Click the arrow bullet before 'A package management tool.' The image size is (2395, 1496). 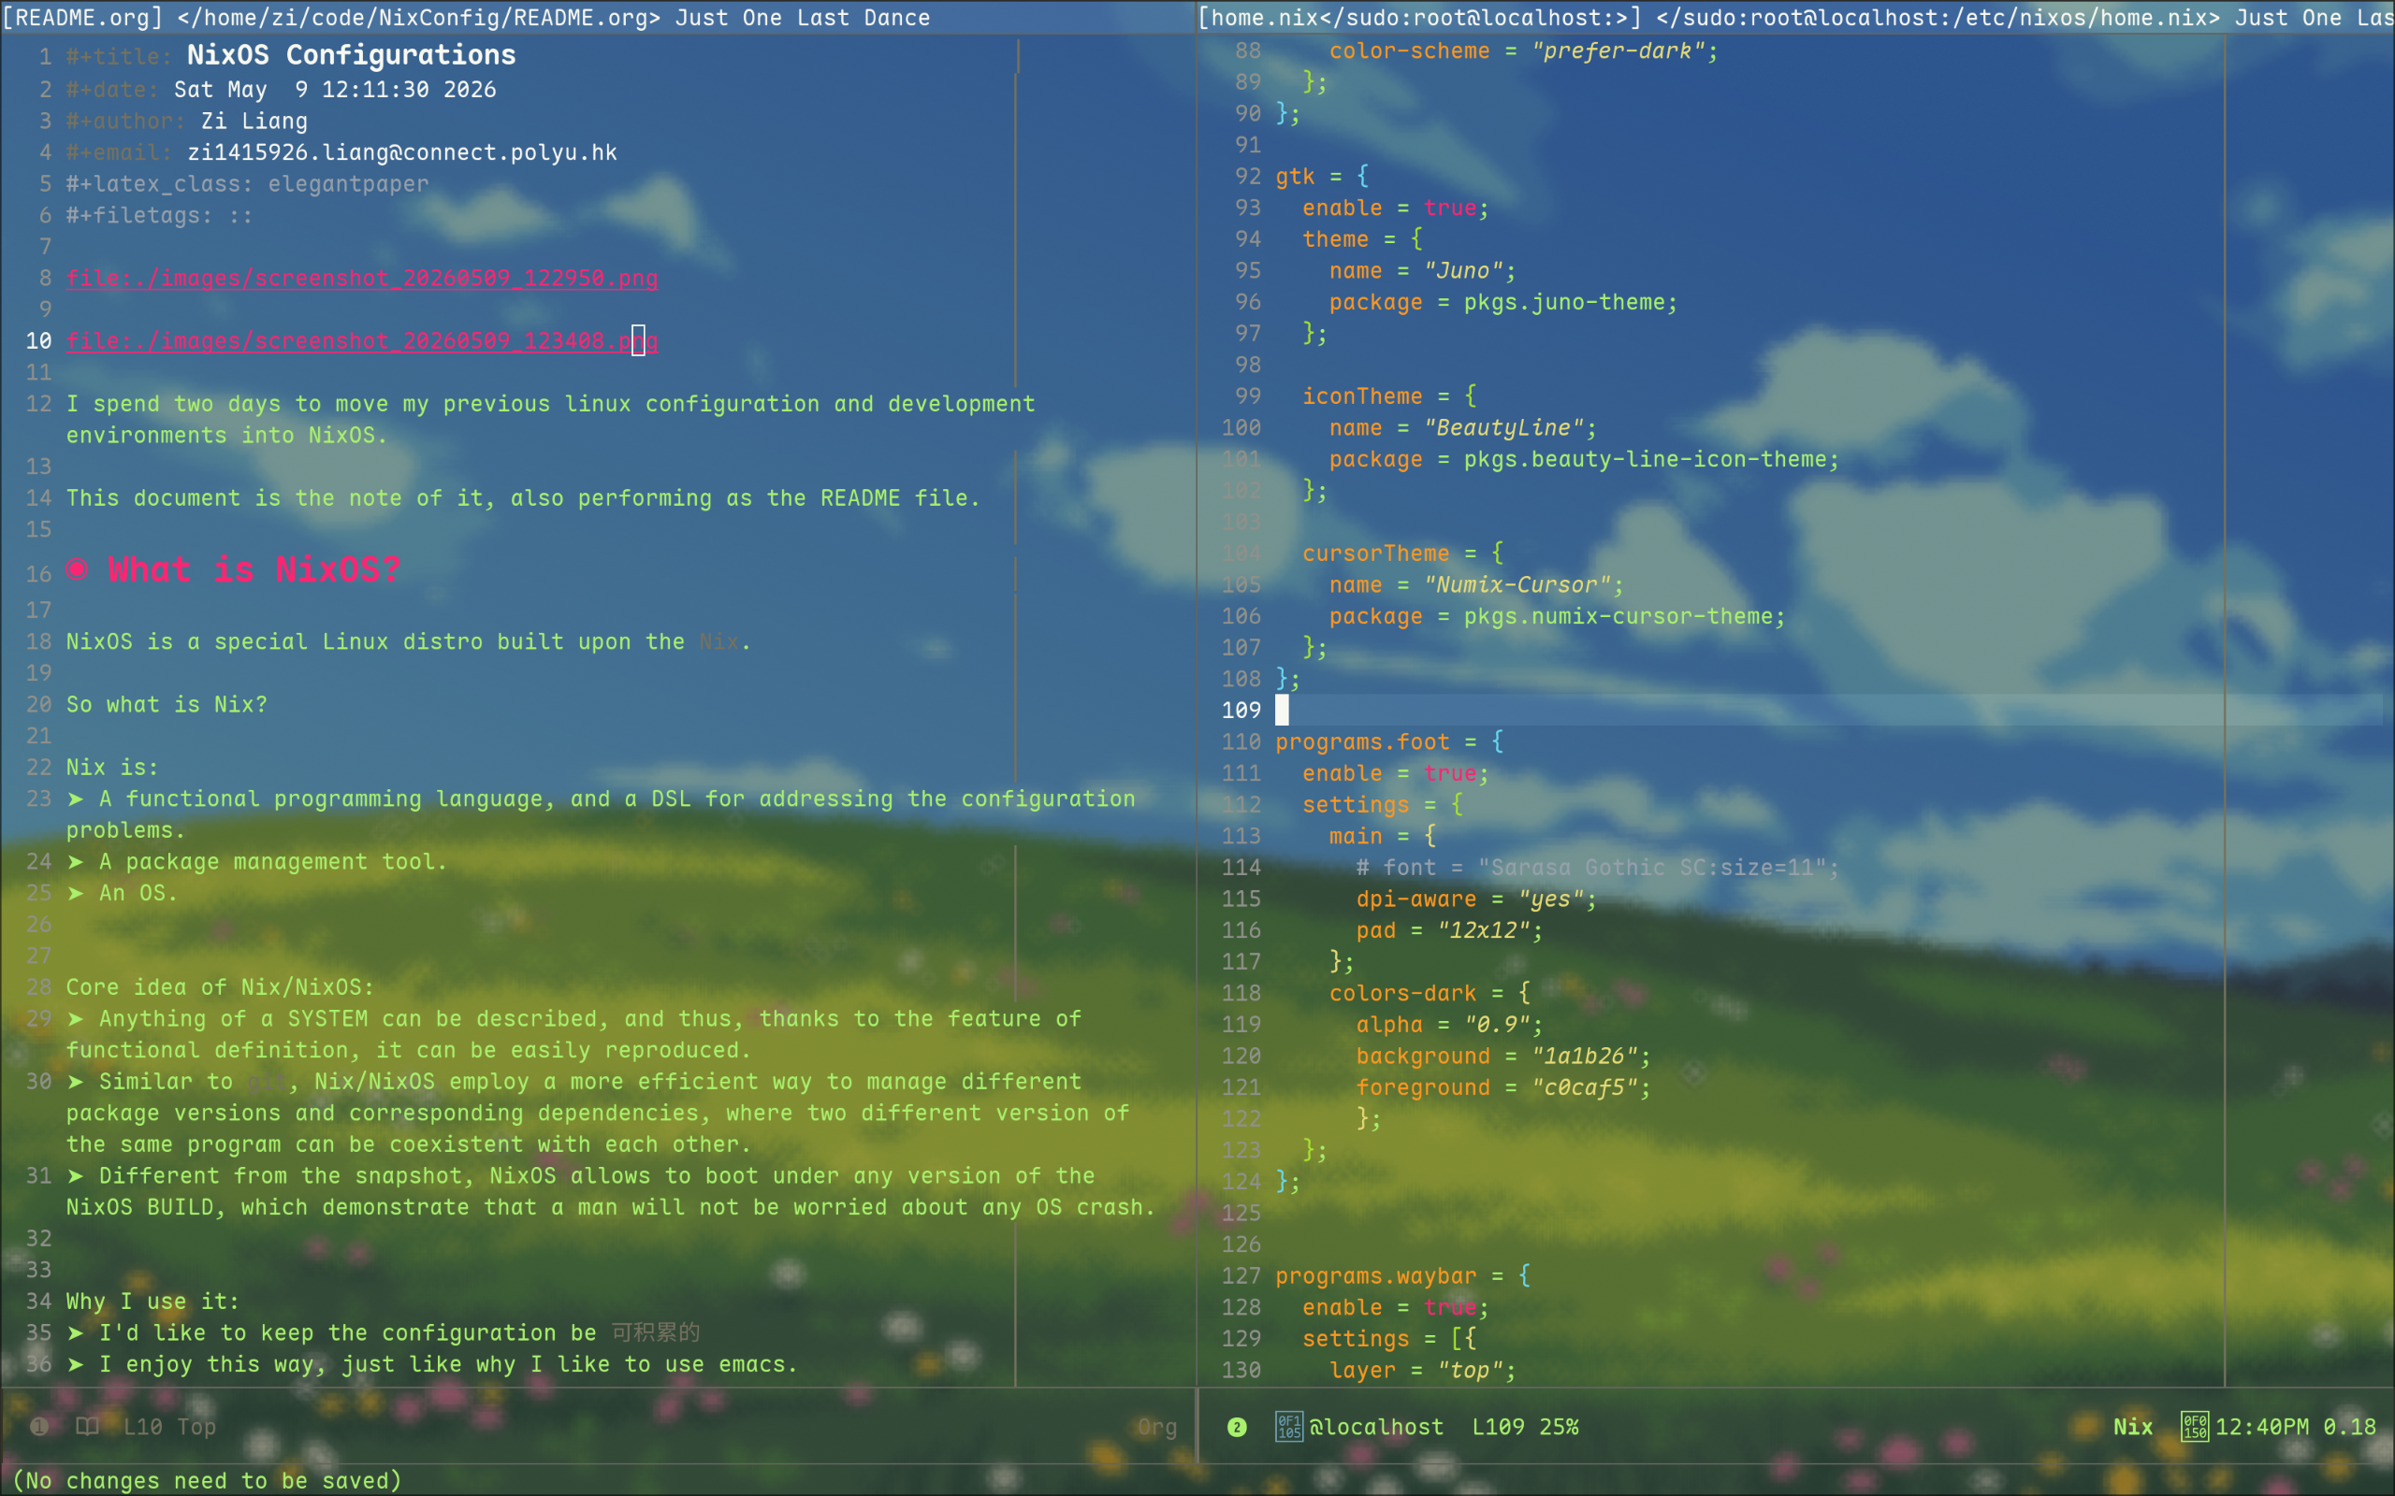pos(76,862)
